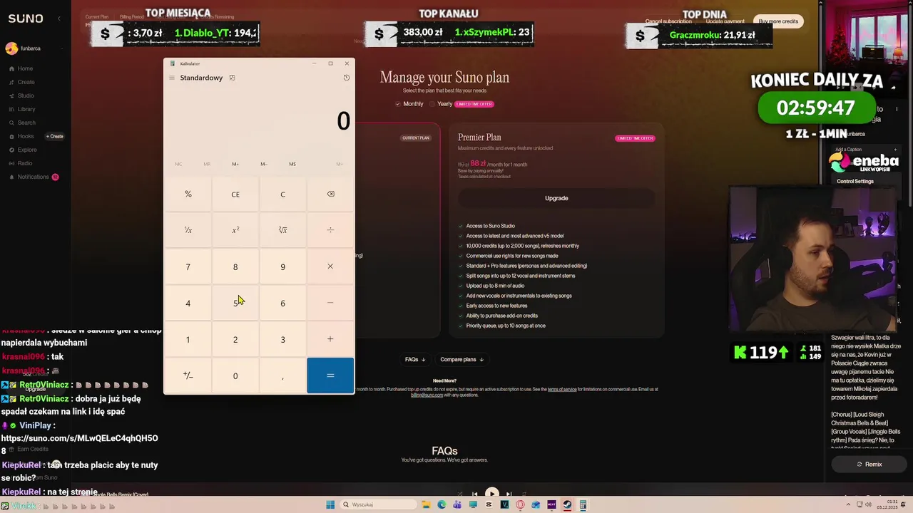The width and height of the screenshot is (913, 513).
Task: Click the equals key on calculator
Action: (x=330, y=375)
